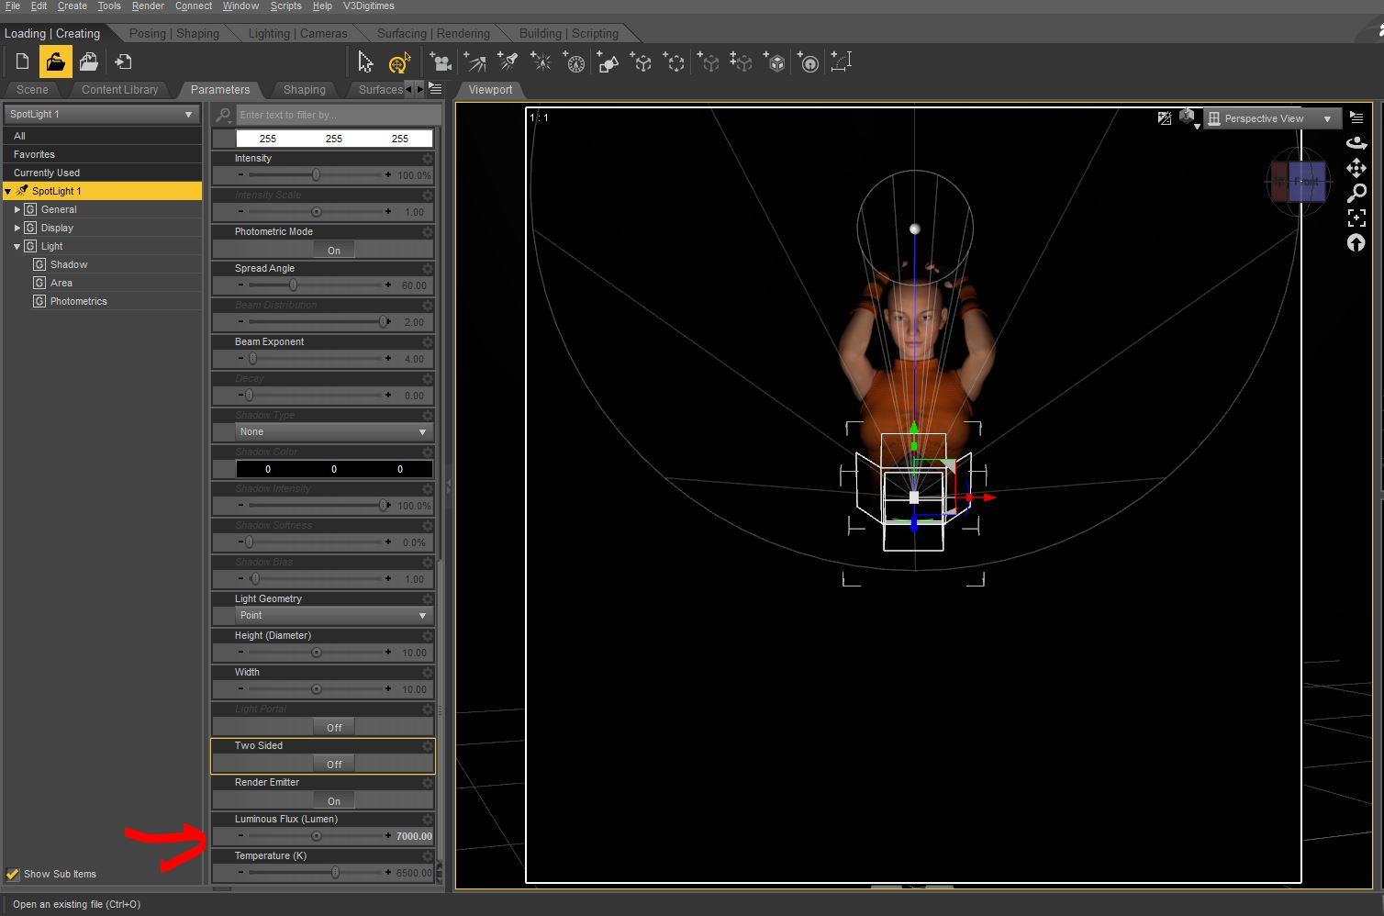Select the Universal manipulator tool
Image resolution: width=1384 pixels, height=916 pixels.
pos(398,62)
